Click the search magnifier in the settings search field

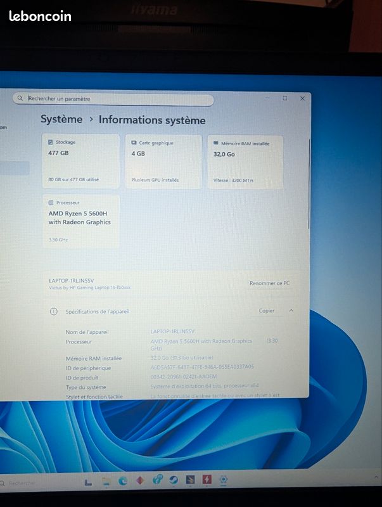click(20, 98)
